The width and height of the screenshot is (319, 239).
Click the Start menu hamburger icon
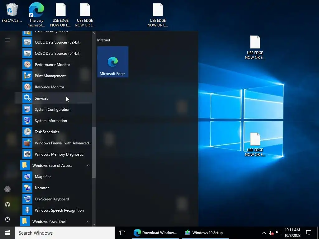(7, 40)
